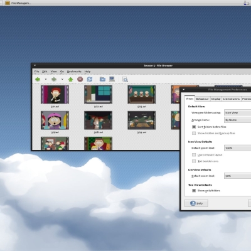
Task: Switch to the Behaviour tab
Action: (202, 99)
